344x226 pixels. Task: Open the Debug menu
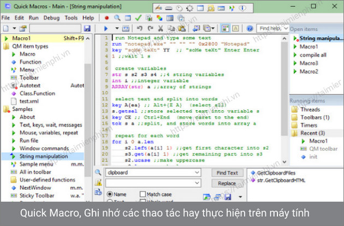pyautogui.click(x=52, y=18)
